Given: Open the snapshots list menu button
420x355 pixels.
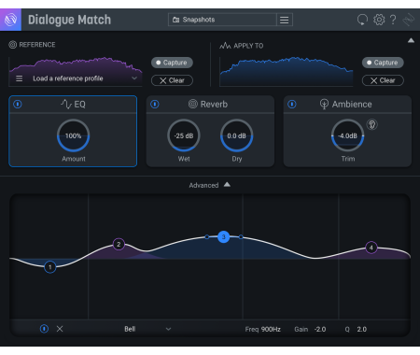Looking at the screenshot, I should tap(285, 20).
